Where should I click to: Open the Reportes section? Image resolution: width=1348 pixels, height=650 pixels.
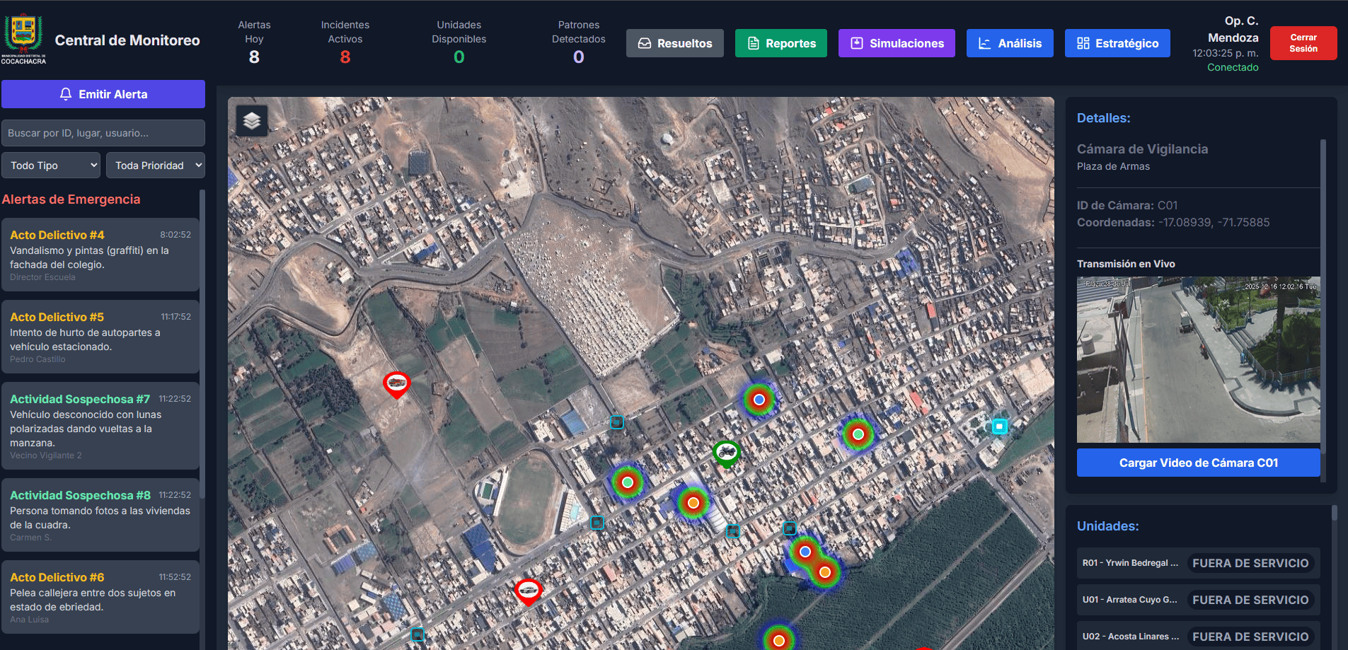[x=780, y=43]
